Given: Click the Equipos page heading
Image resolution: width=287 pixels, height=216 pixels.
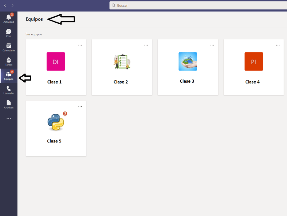Looking at the screenshot, I should click(34, 19).
